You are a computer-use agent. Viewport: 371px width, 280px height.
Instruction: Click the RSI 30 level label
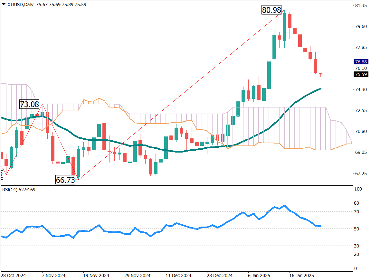(x=357, y=246)
